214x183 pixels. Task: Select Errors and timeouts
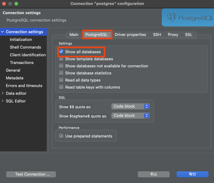tap(24, 86)
